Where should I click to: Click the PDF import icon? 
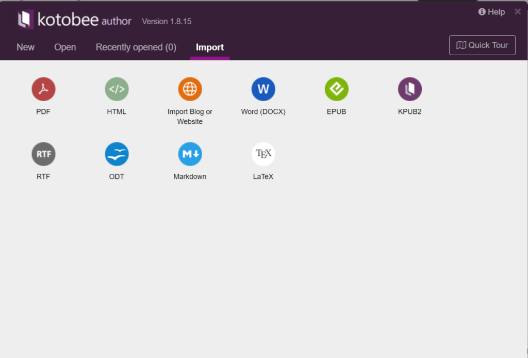coord(43,89)
